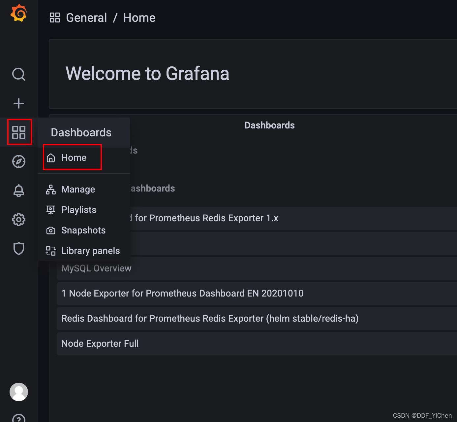The height and width of the screenshot is (422, 457).
Task: Click the Library panels icon
Action: pyautogui.click(x=51, y=251)
